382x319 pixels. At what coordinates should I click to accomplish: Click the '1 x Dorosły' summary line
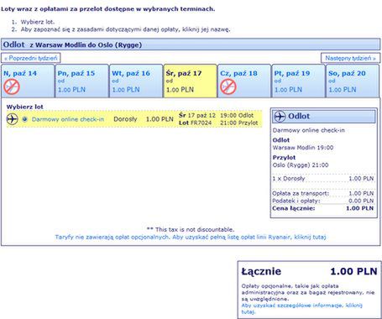click(x=323, y=179)
